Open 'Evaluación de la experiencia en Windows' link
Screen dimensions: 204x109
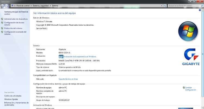[x=78, y=56]
